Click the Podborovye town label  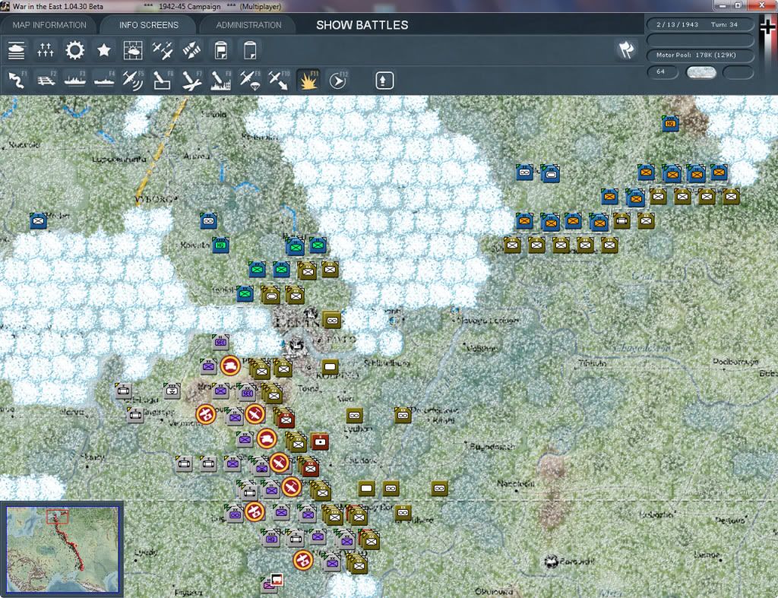(x=735, y=361)
